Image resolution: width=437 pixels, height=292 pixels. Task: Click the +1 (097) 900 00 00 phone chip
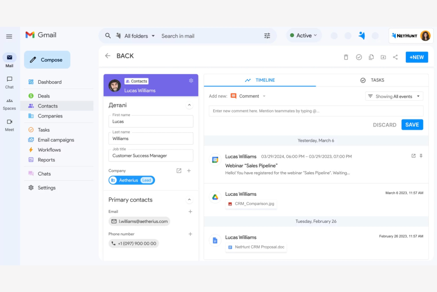click(134, 243)
